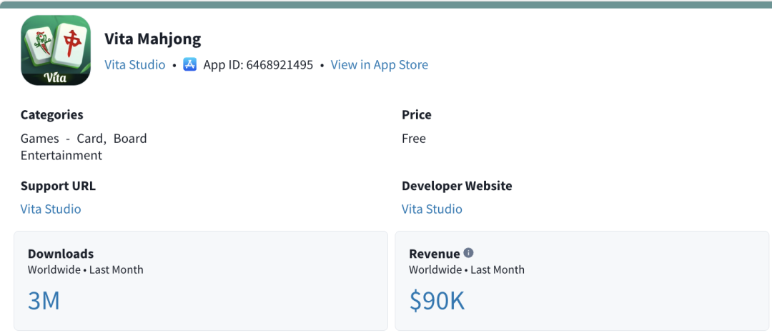Follow the View in App Store link
The image size is (772, 333).
379,65
